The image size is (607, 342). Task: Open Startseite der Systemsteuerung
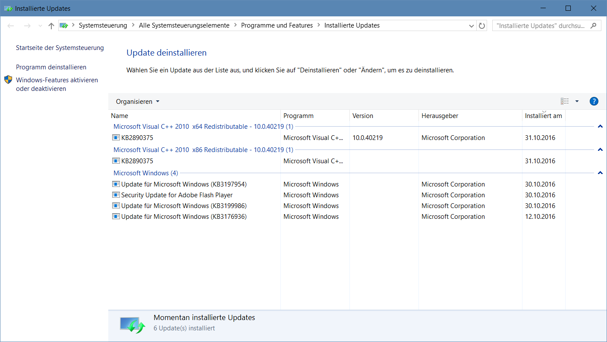coord(60,48)
